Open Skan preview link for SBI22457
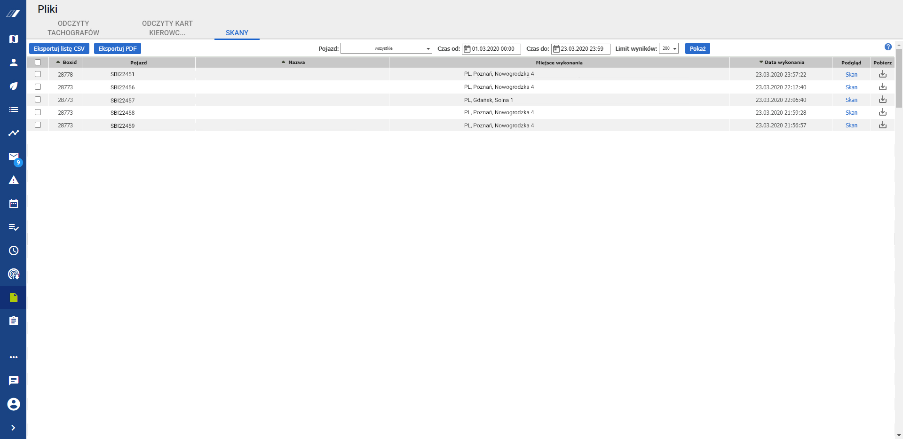 click(x=851, y=100)
